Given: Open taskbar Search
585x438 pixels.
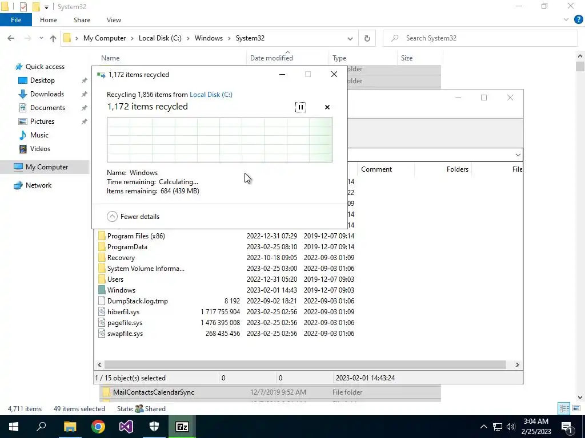Looking at the screenshot, I should pyautogui.click(x=41, y=427).
